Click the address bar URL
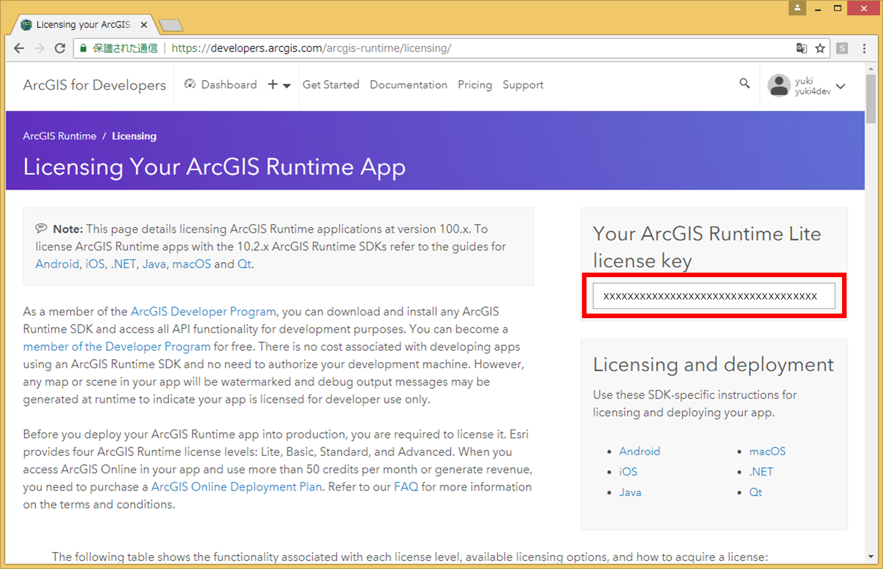 click(x=311, y=48)
